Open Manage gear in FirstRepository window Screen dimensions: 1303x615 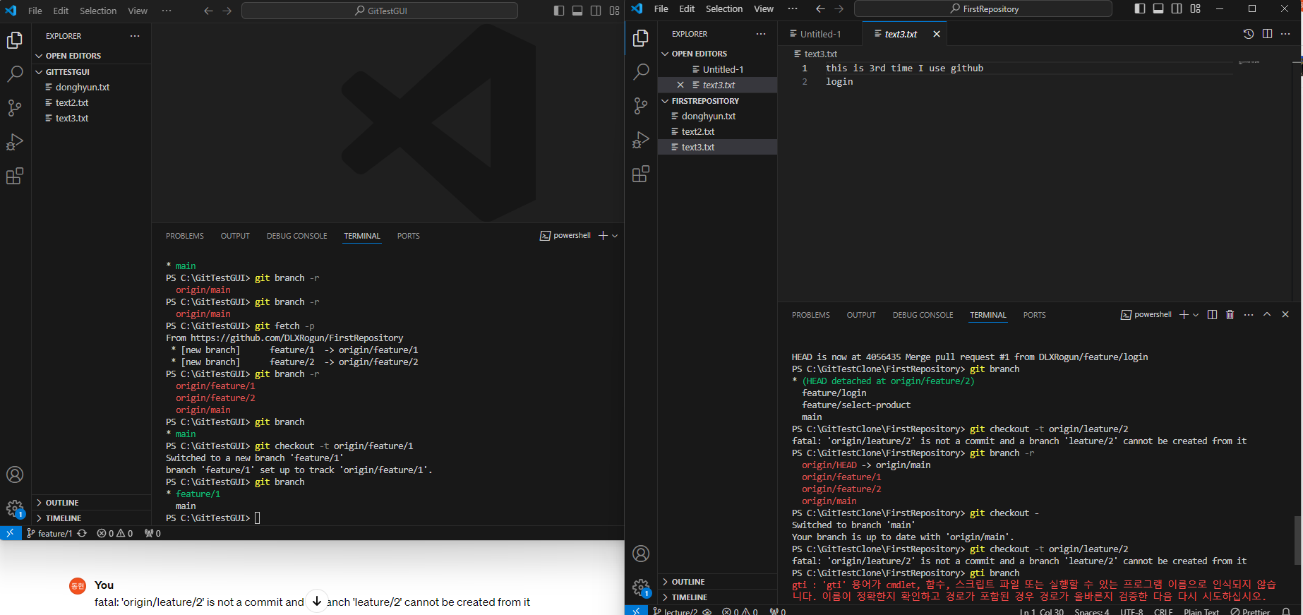coord(641,587)
